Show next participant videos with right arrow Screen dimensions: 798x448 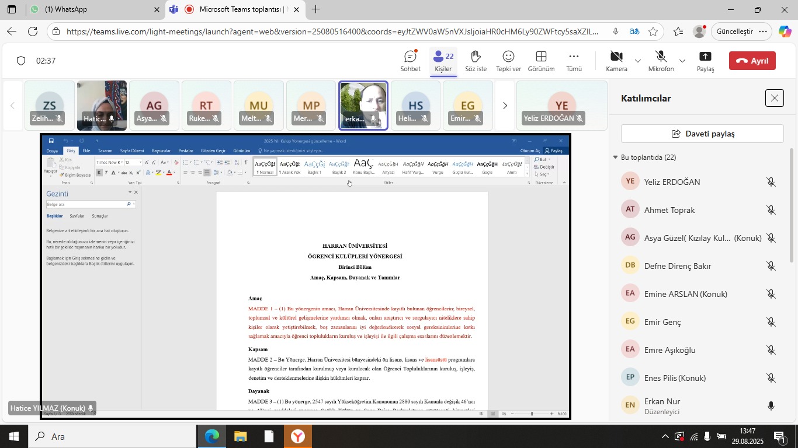505,106
